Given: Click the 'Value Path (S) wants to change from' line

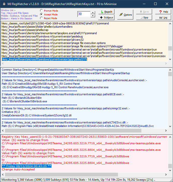Looking at the screenshot, I should 28,153.
